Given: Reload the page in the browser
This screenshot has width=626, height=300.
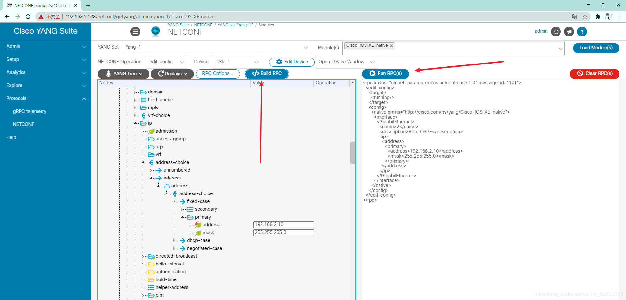Looking at the screenshot, I should [x=28, y=17].
